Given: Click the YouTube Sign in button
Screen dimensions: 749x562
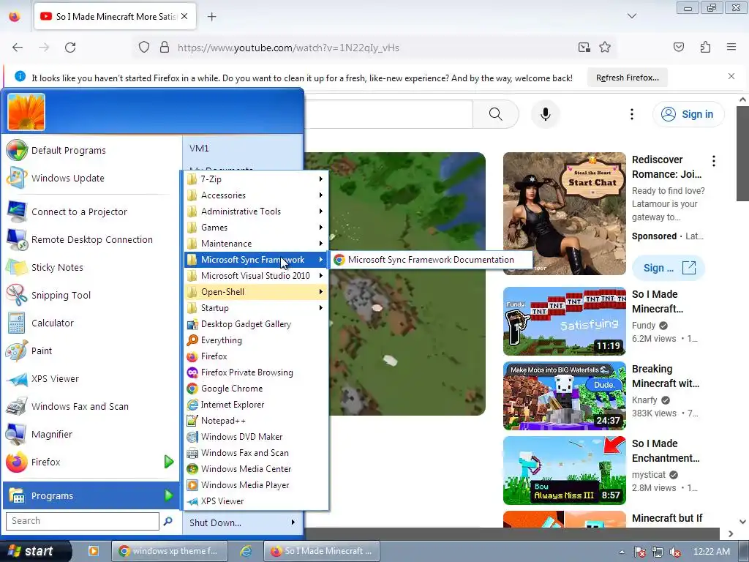Looking at the screenshot, I should [x=688, y=114].
